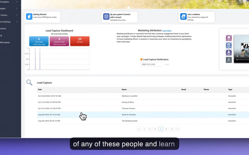The width and height of the screenshot is (249, 155).
Task: Click the Lead Capture magnifying glass icon
Action: (x=29, y=82)
